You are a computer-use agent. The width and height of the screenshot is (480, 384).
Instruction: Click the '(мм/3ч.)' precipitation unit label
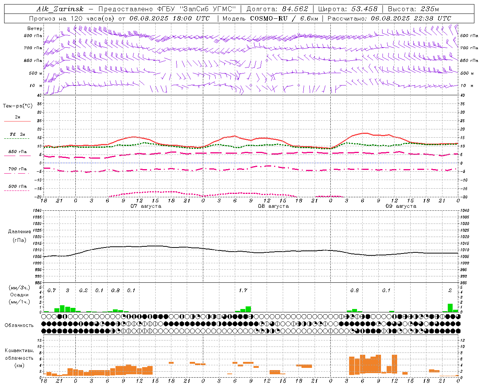tap(19, 288)
